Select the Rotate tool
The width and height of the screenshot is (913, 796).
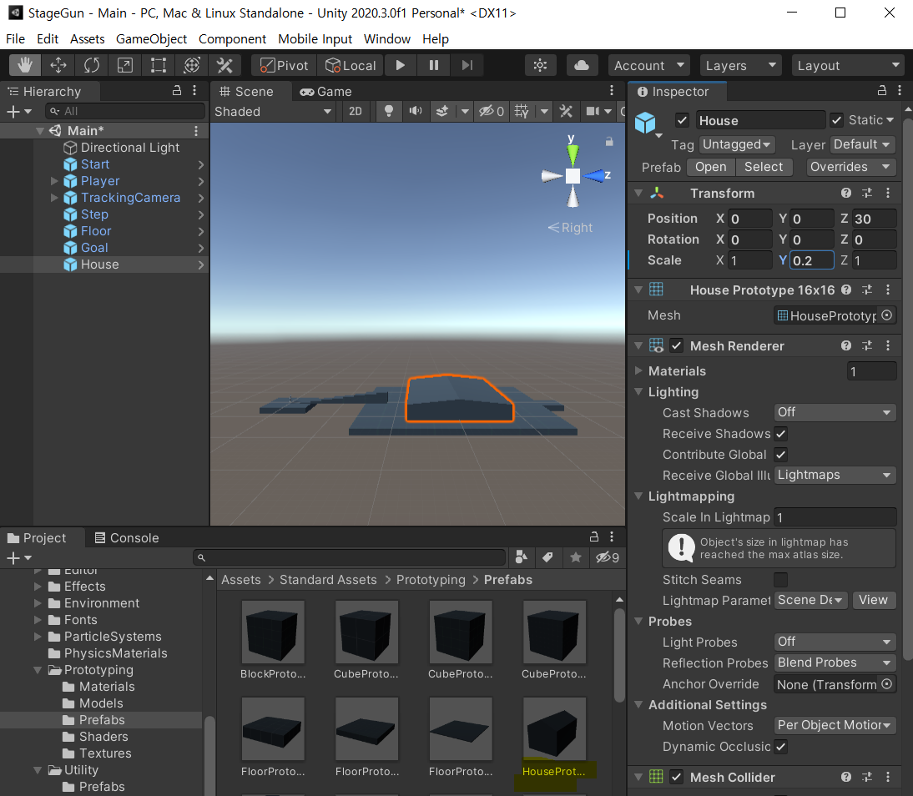92,65
